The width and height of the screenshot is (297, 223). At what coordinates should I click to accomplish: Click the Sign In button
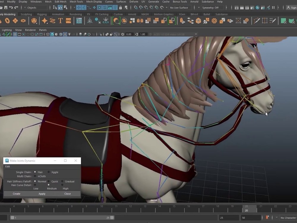click(291, 8)
